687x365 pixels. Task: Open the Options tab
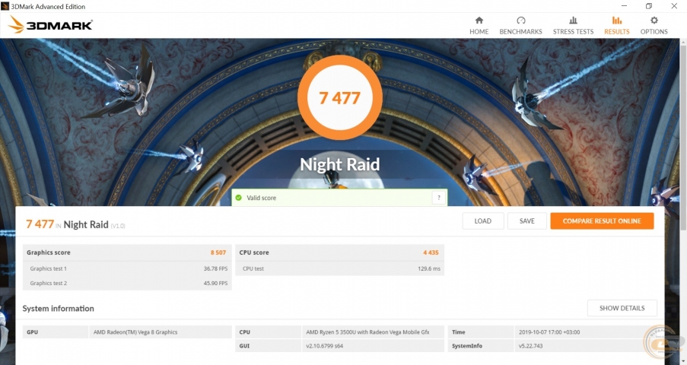tap(654, 25)
